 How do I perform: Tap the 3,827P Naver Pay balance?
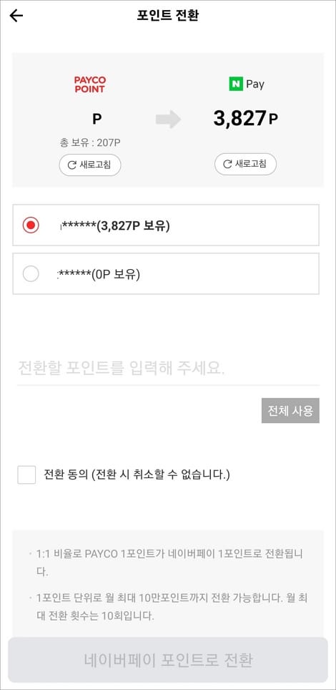coord(245,119)
